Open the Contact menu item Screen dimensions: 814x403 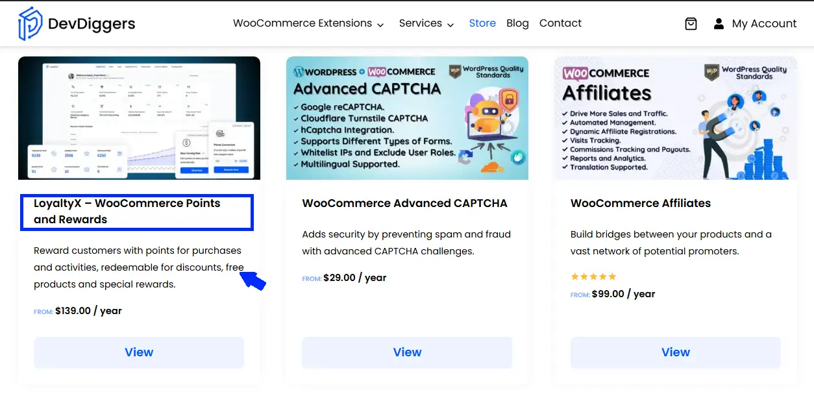[560, 23]
